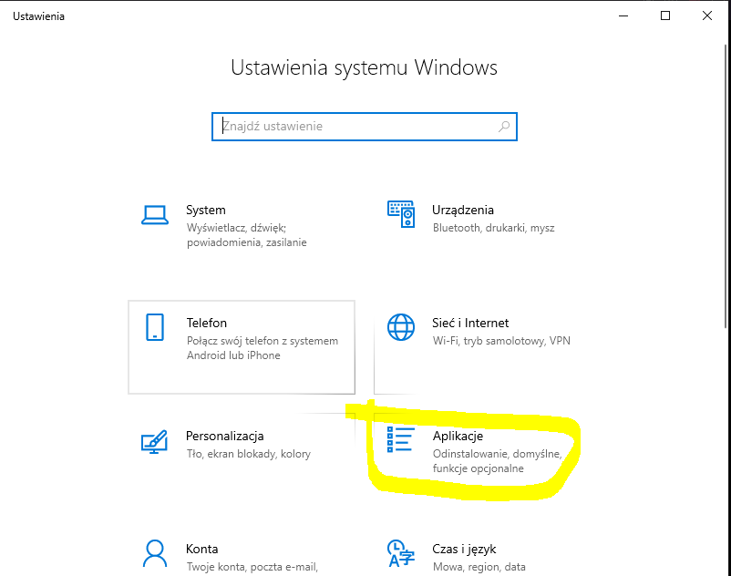Click 'Mowa, region, data' description
The image size is (731, 576).
[479, 567]
